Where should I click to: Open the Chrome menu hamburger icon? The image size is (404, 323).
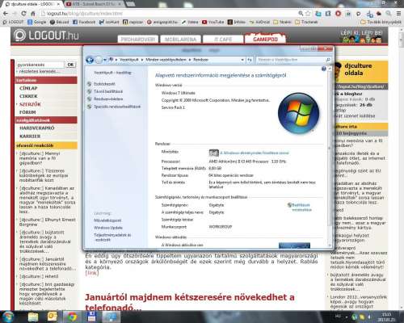coord(398,13)
